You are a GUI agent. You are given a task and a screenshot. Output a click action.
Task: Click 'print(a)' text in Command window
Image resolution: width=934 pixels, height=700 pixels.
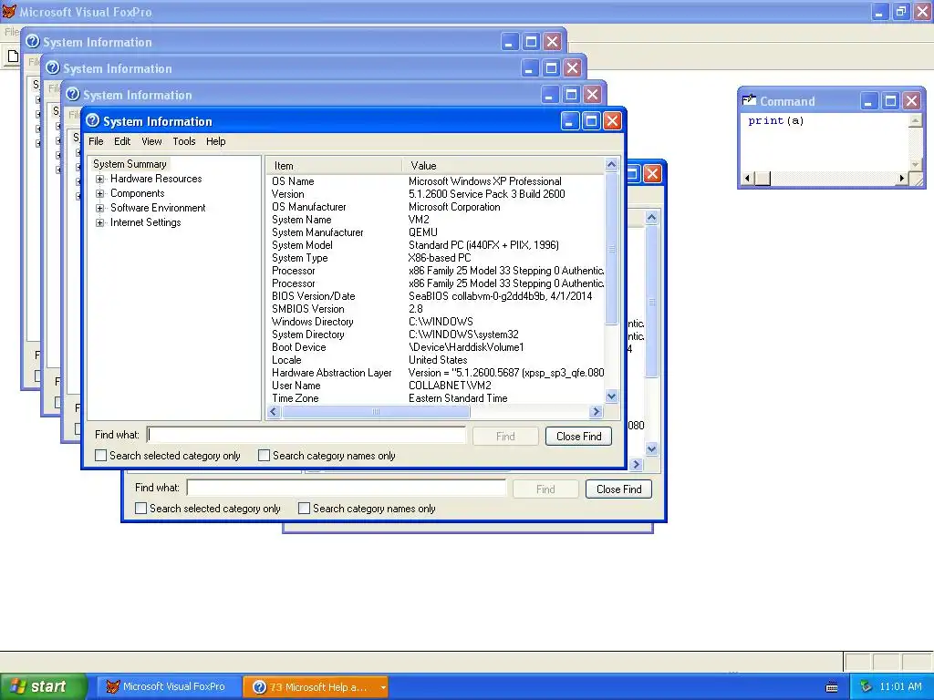[x=775, y=121]
